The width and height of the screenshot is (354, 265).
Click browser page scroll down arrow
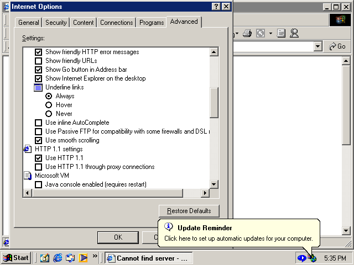pyautogui.click(x=346, y=231)
